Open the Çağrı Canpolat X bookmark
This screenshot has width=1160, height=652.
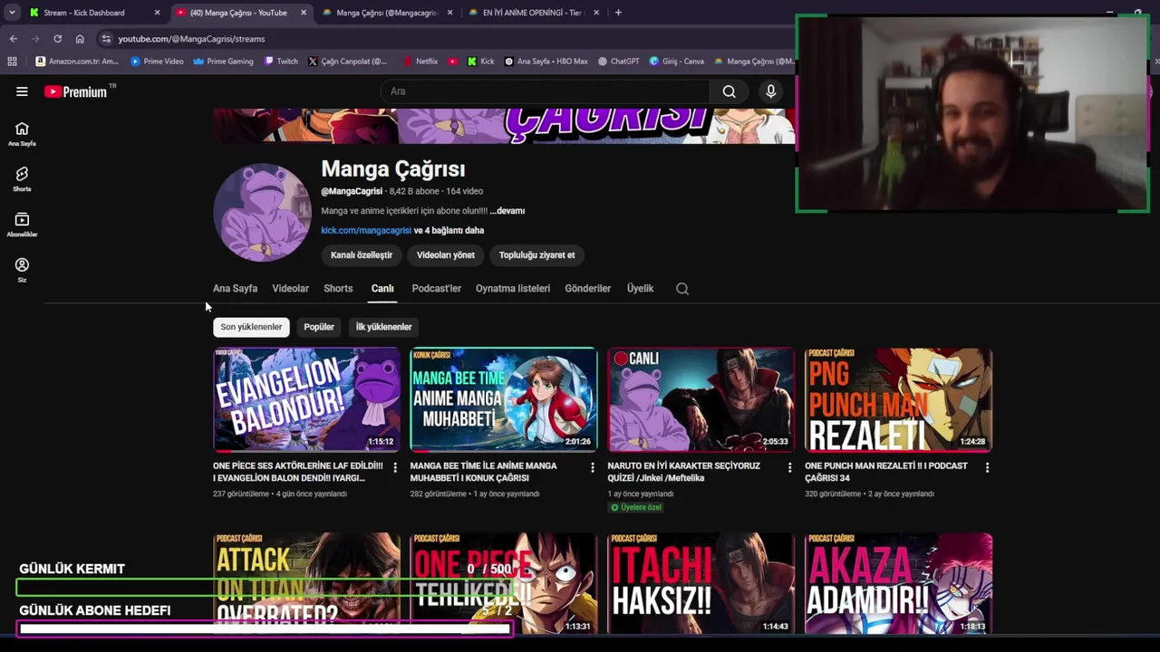tap(347, 62)
